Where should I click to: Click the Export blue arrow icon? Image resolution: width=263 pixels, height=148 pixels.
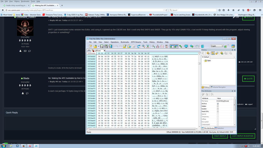pos(139,46)
